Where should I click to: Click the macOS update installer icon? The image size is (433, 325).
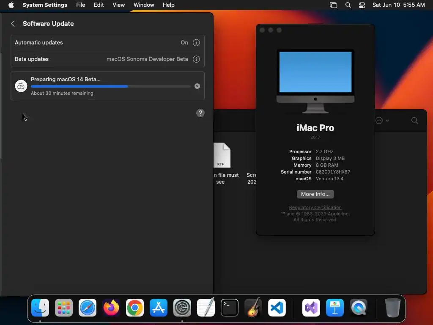point(21,86)
